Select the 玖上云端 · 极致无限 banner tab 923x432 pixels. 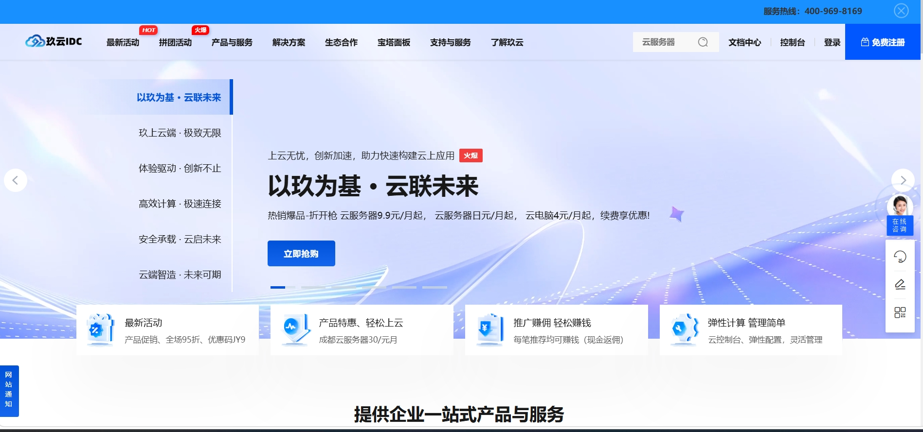[180, 133]
